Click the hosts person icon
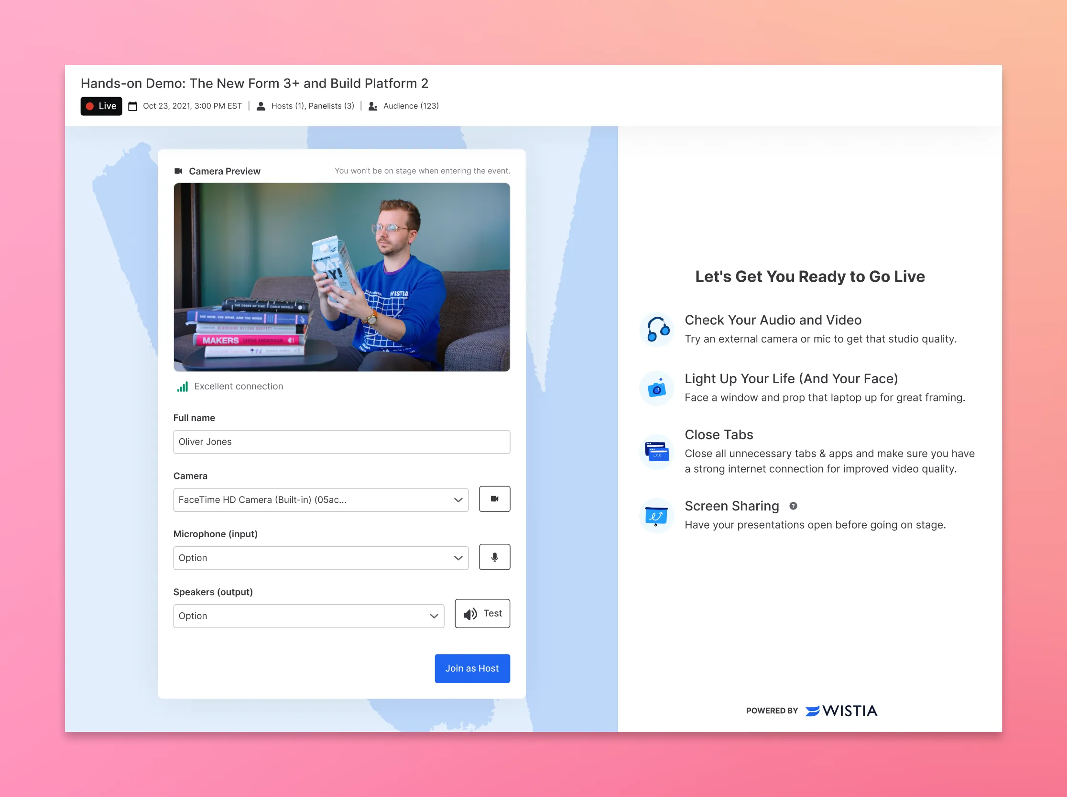 pos(261,106)
